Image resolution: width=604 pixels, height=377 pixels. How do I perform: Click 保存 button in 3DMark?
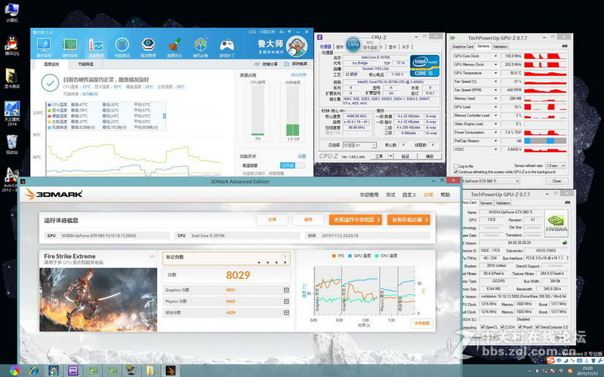click(308, 219)
